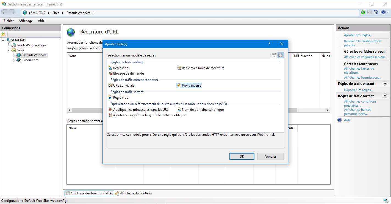The height and width of the screenshot is (204, 391).
Task: Confirm the dialog with OK button
Action: pos(242,157)
